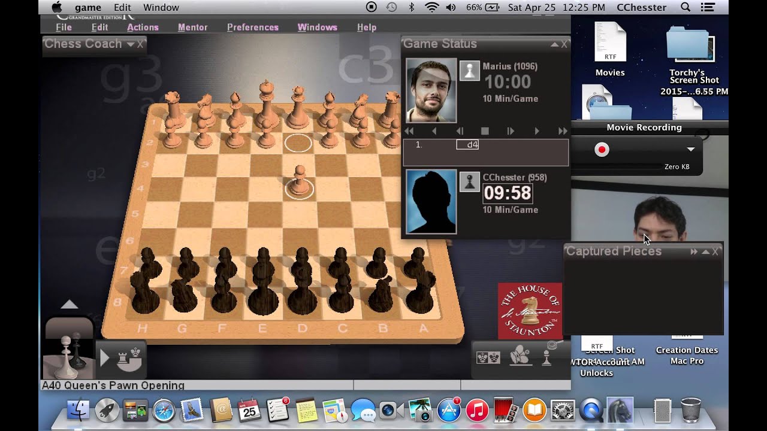Step back a half-move with bar-arrow
Screen dimensions: 767x431
pyautogui.click(x=460, y=131)
